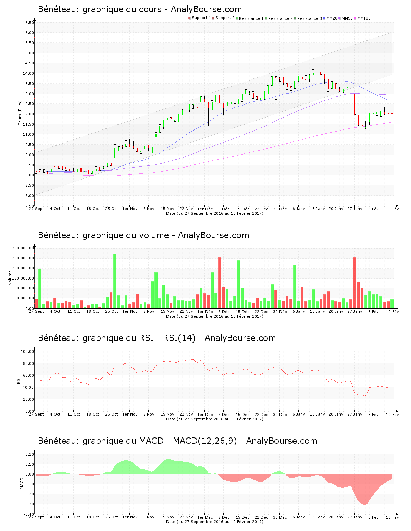Click the MM100 pink legend square
411x531 pixels.
click(x=355, y=18)
